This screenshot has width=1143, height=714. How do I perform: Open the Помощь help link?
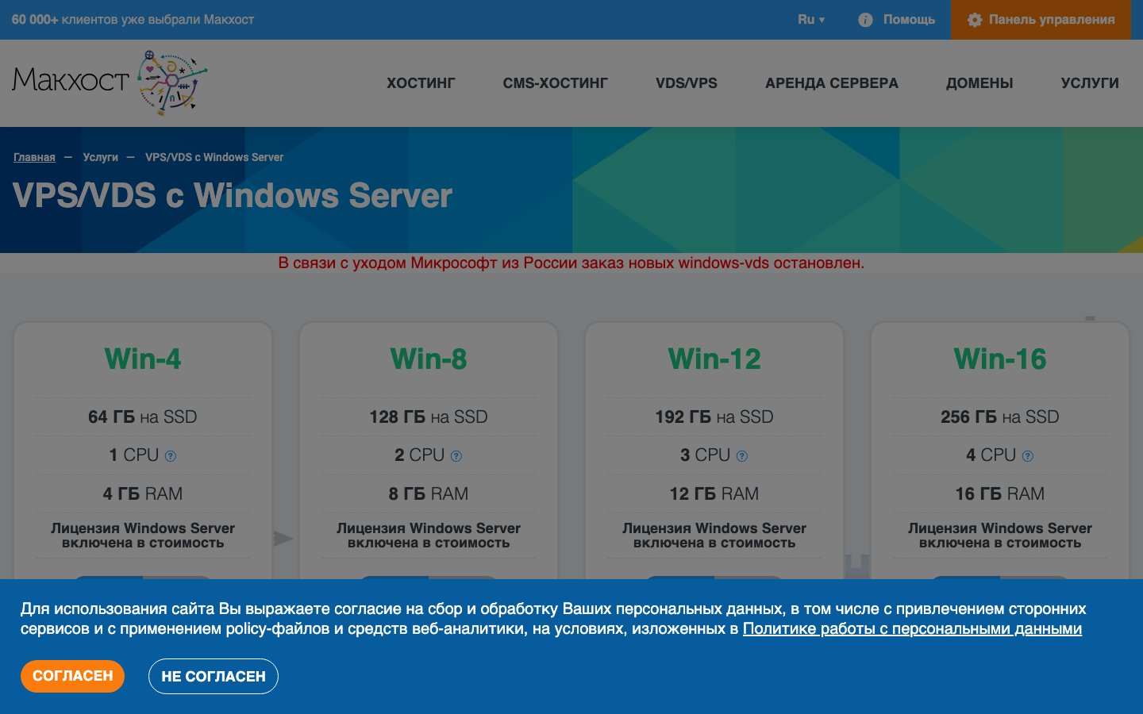pos(909,20)
